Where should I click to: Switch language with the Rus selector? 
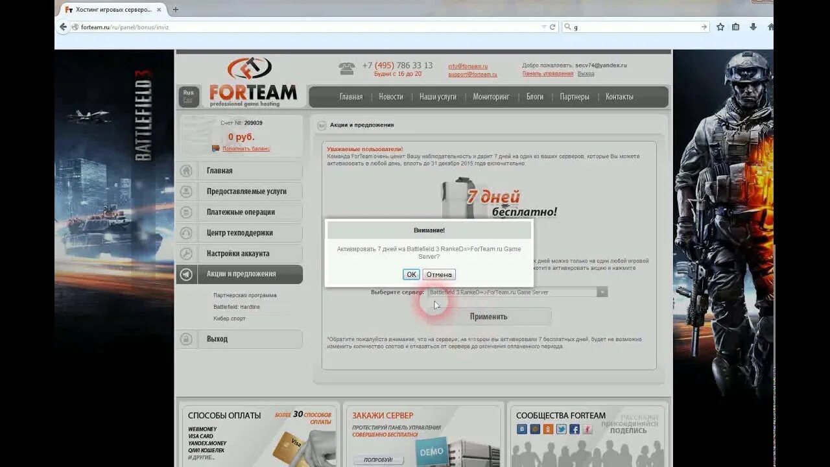click(x=189, y=93)
